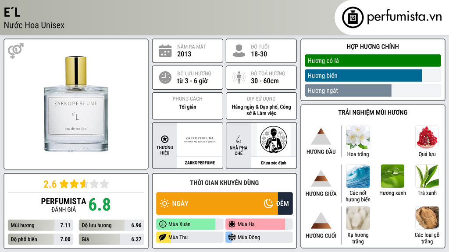
Task: Click the E'L perfume title
Action: pyautogui.click(x=12, y=12)
